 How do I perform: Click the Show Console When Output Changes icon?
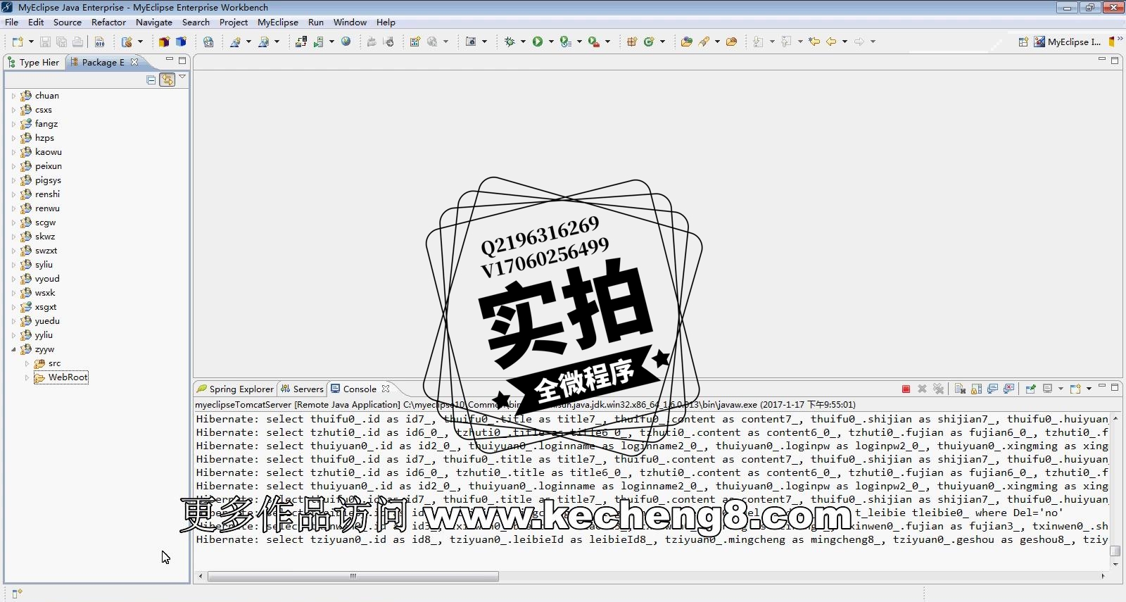point(992,389)
